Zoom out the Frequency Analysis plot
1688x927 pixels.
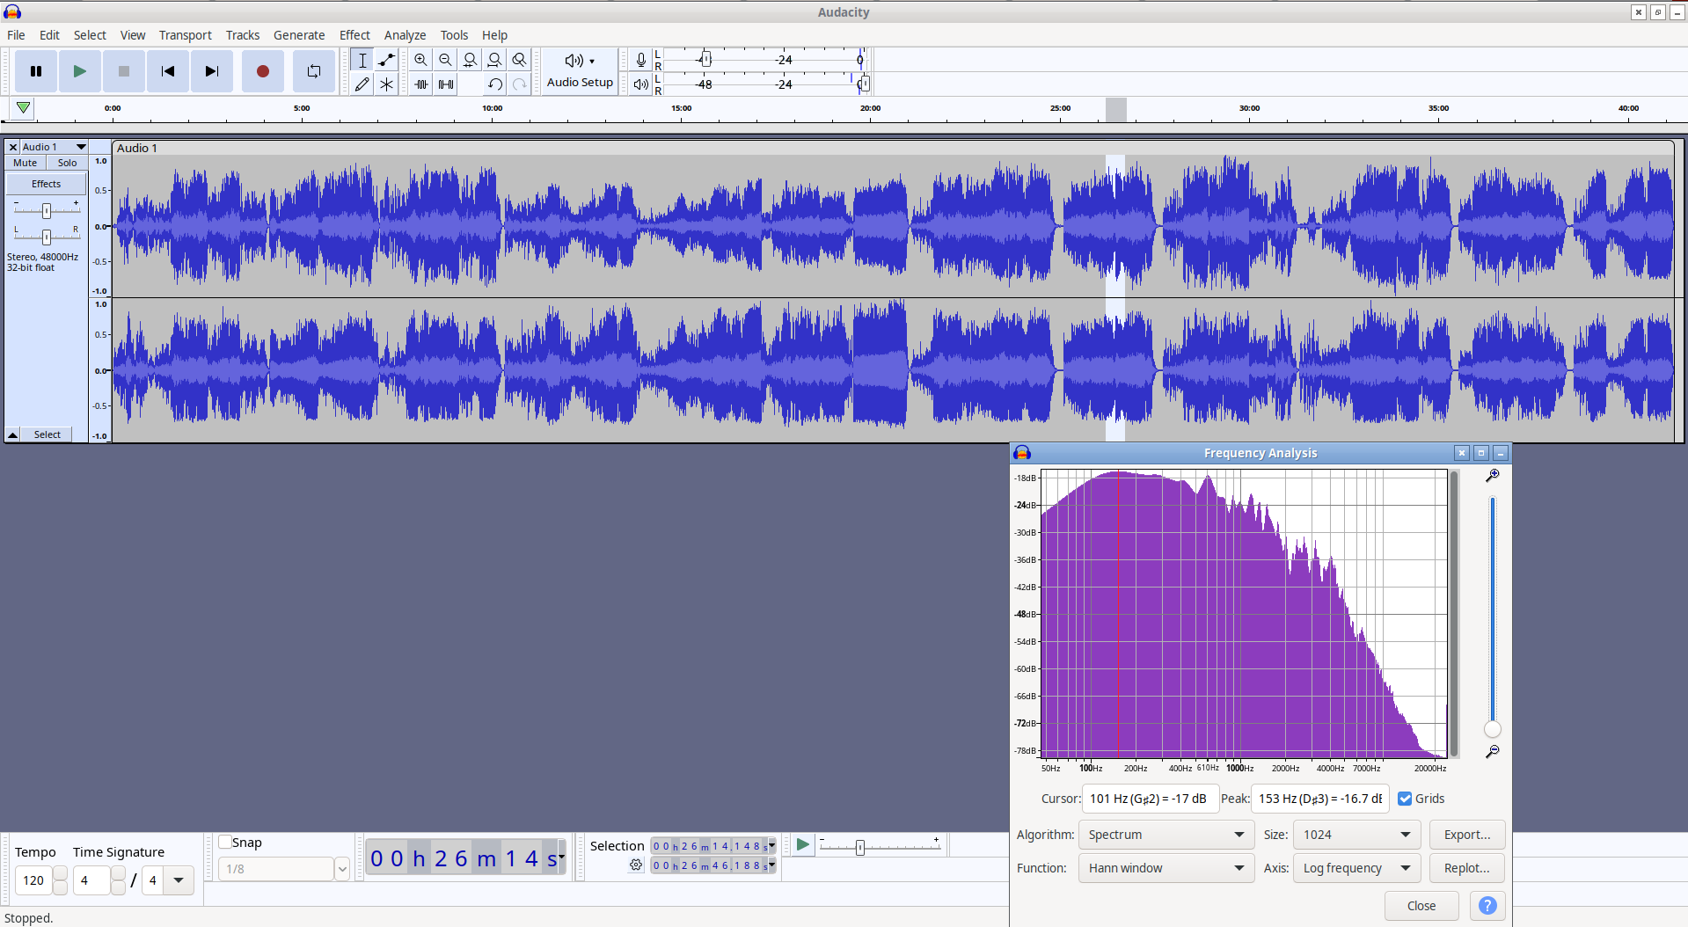coord(1493,752)
